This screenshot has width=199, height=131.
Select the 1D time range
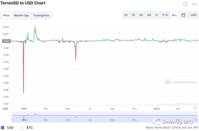click(126, 15)
